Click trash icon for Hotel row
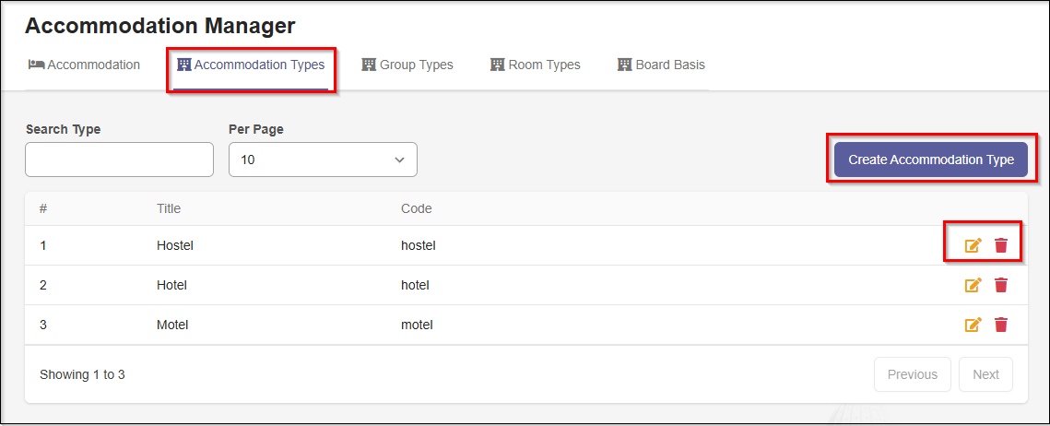 [x=1001, y=285]
